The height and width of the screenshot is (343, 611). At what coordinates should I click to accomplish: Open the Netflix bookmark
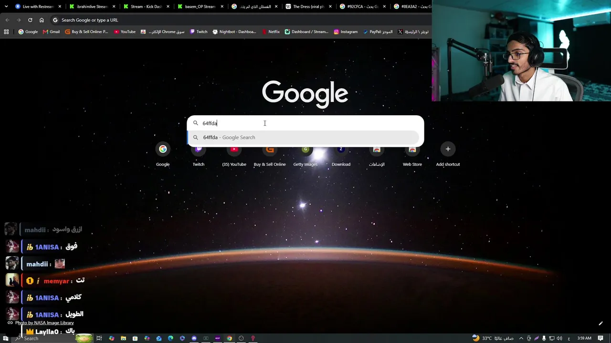pyautogui.click(x=271, y=32)
